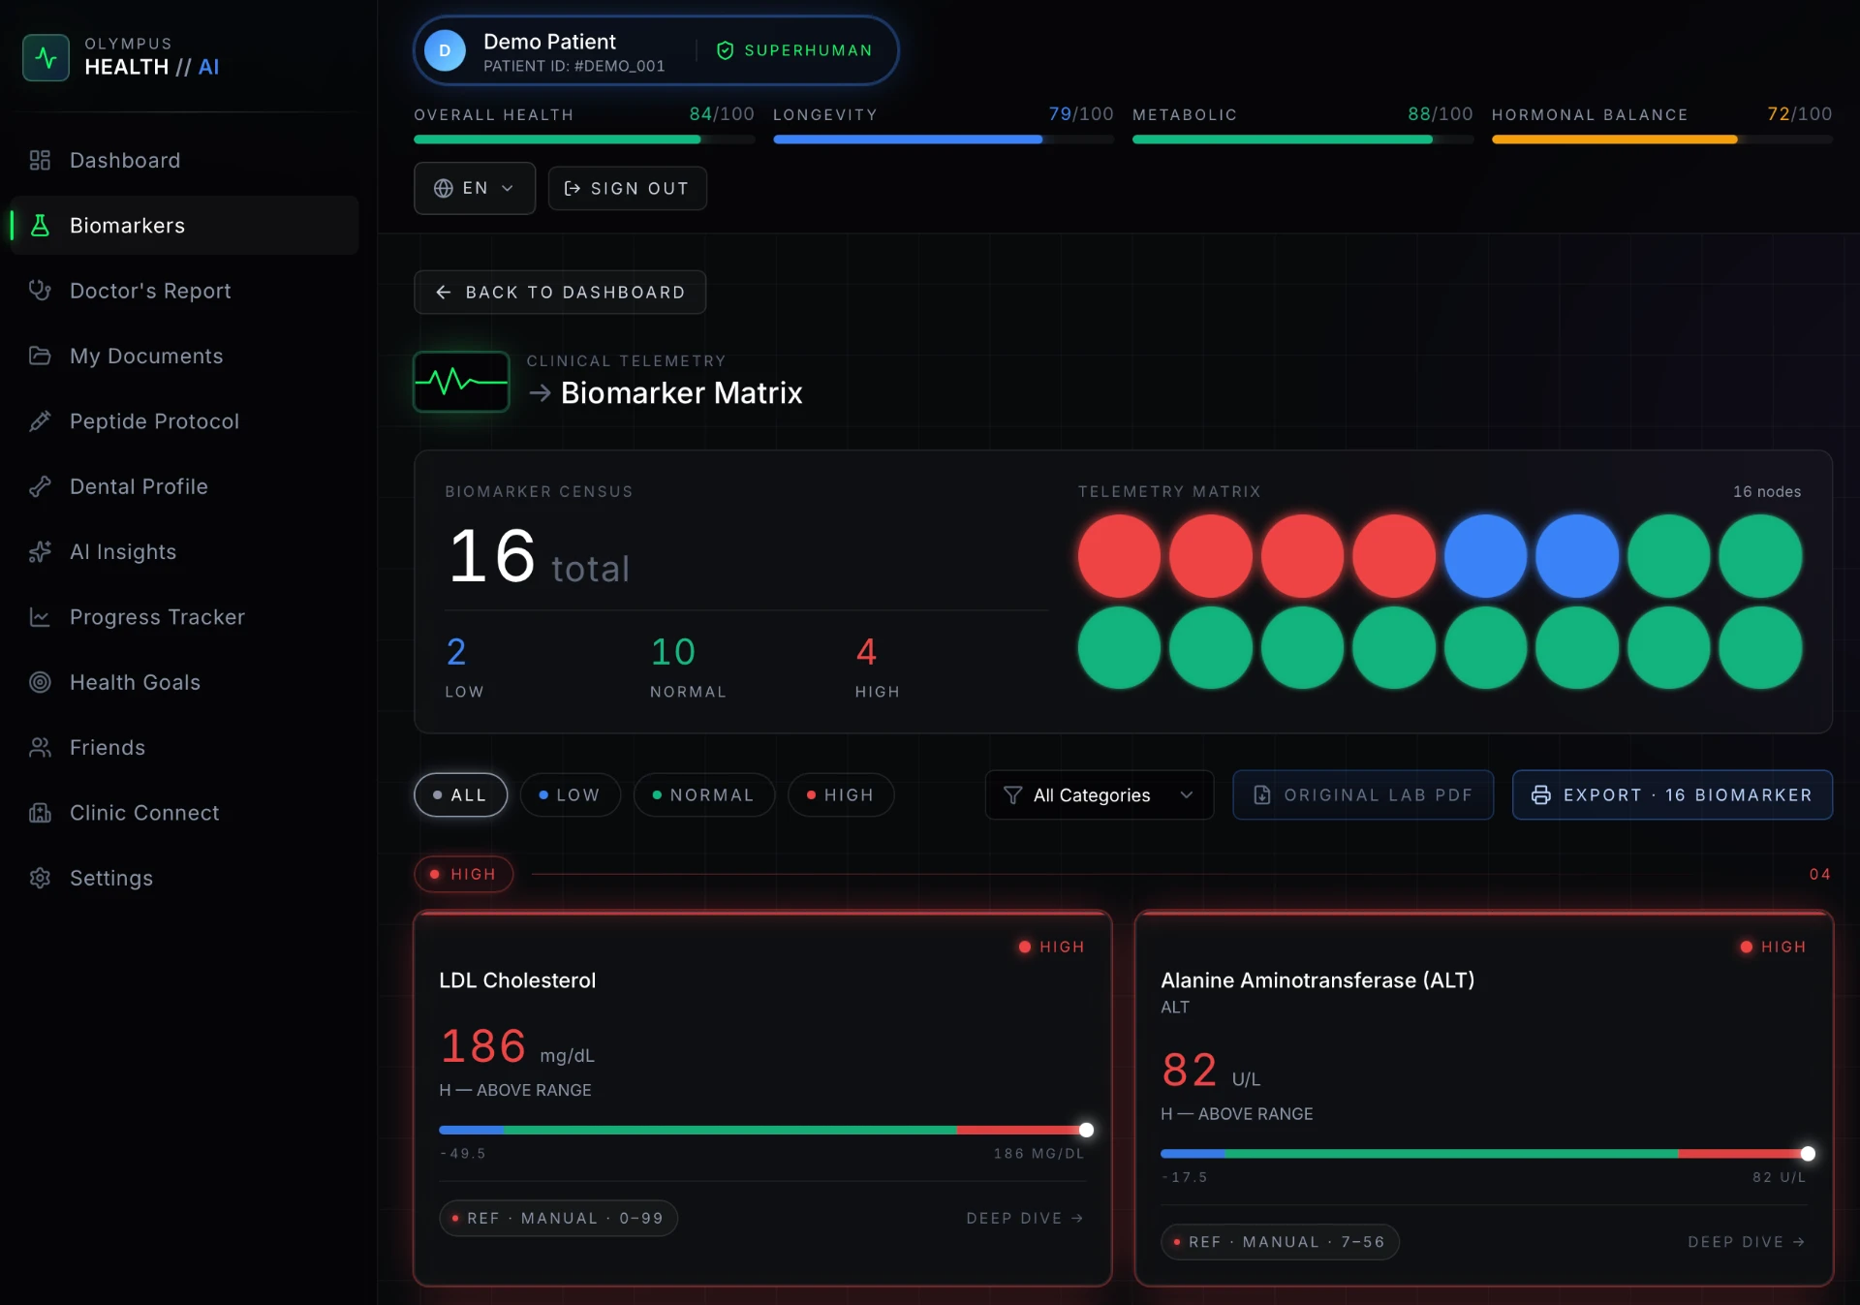Open Progress Tracker chart icon
Viewport: 1860px width, 1305px height.
(x=40, y=617)
